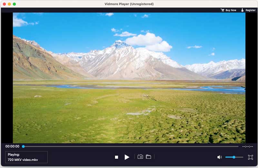Seek to the middle of the progress bar
The height and width of the screenshot is (168, 258).
pyautogui.click(x=131, y=146)
